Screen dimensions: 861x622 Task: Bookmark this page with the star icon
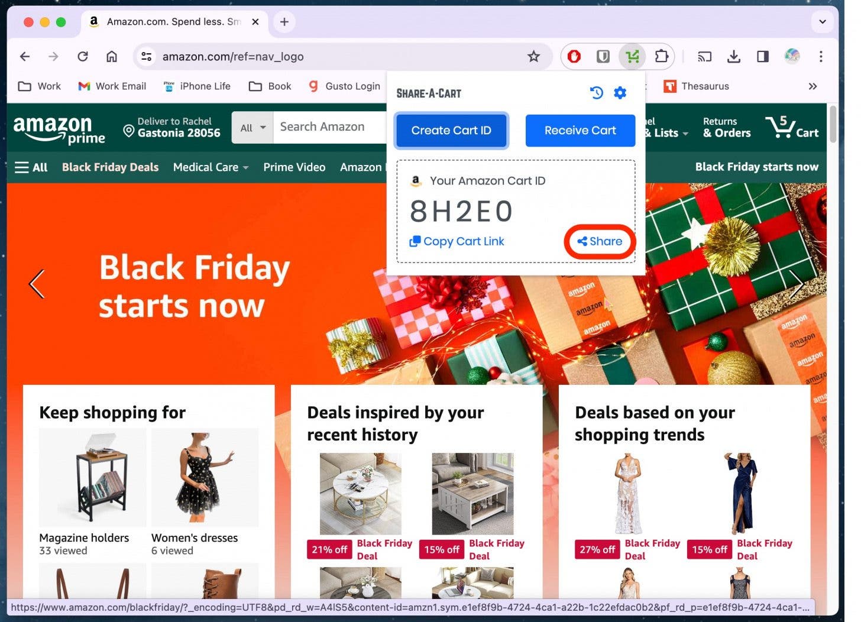533,56
